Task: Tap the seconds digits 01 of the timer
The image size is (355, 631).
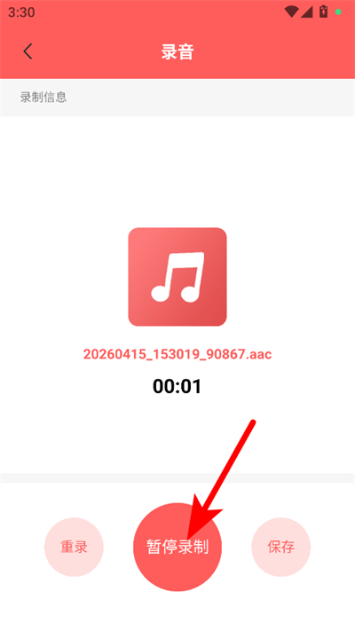Action: [x=191, y=387]
